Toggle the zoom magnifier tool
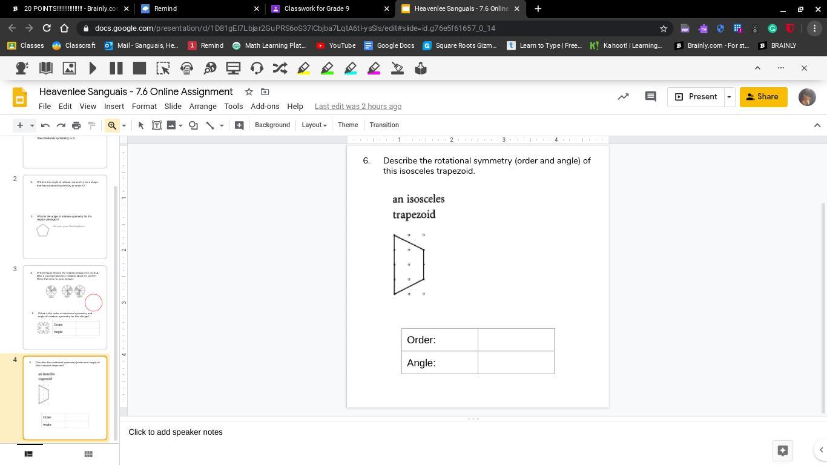827x465 pixels. tap(112, 125)
